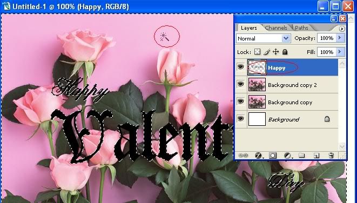This screenshot has width=357, height=203.
Task: Open the Opacity slider arrow
Action: tap(340, 38)
